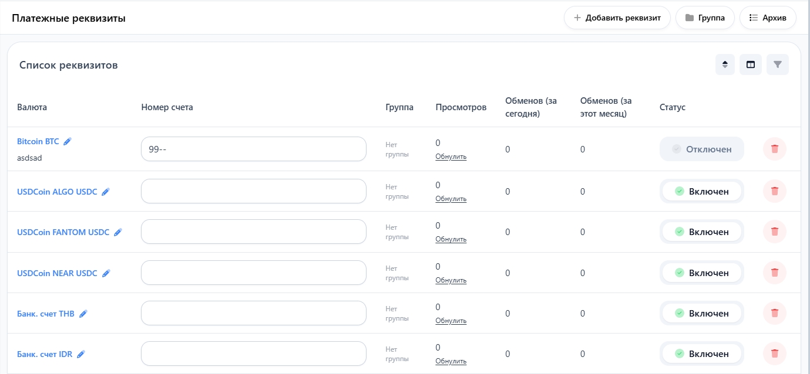The image size is (810, 374).
Task: Click the pencil icon next to Bitcoin BTC
Action: 68,141
